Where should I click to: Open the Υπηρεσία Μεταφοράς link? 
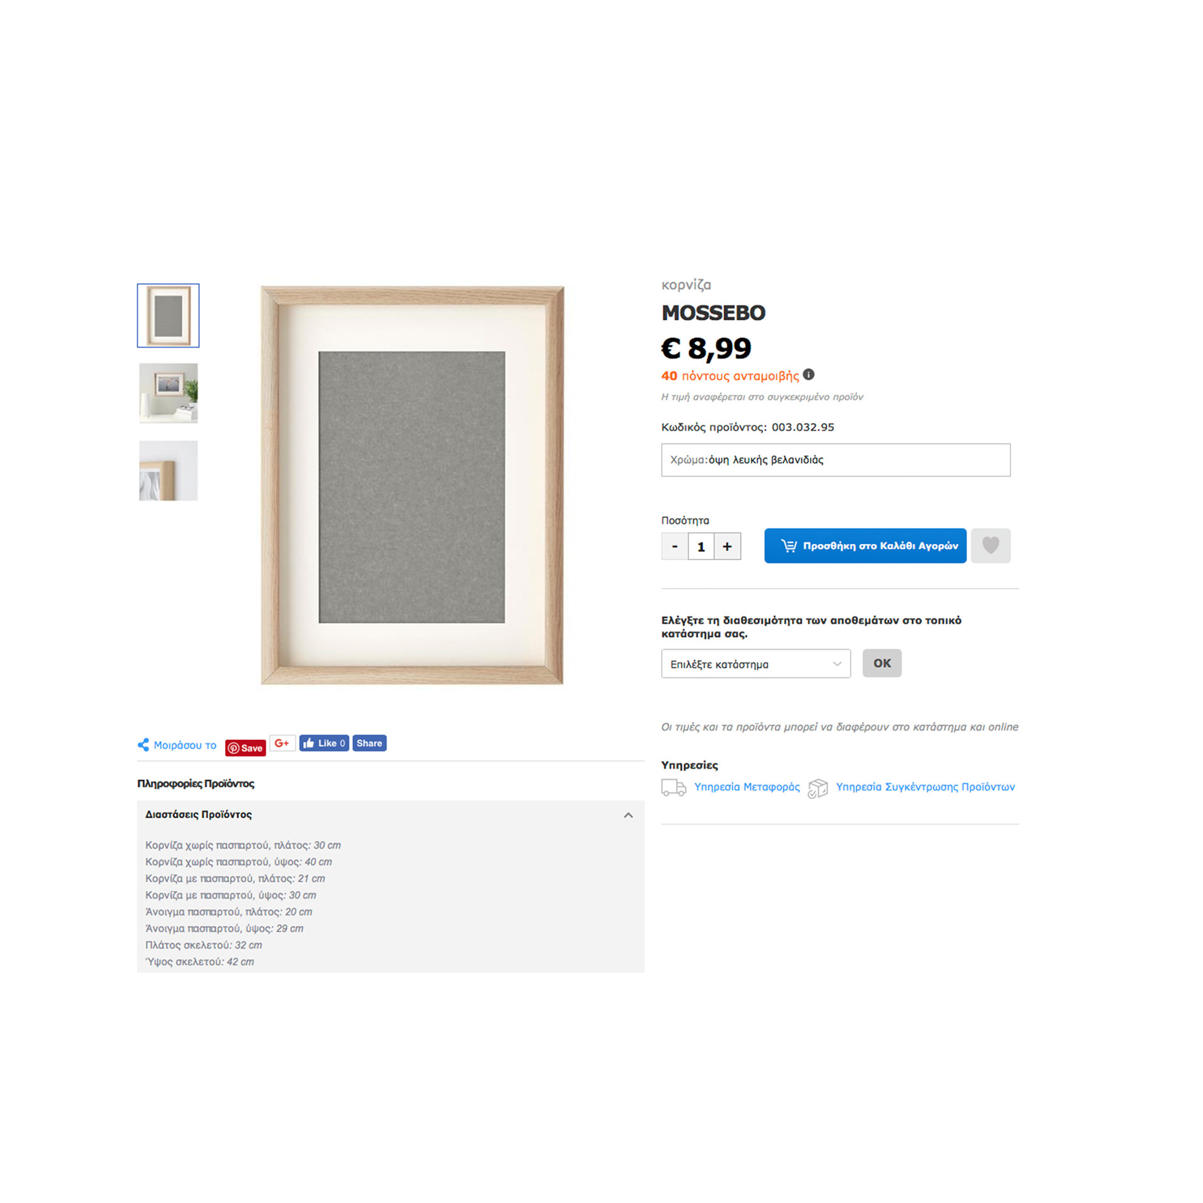click(747, 787)
